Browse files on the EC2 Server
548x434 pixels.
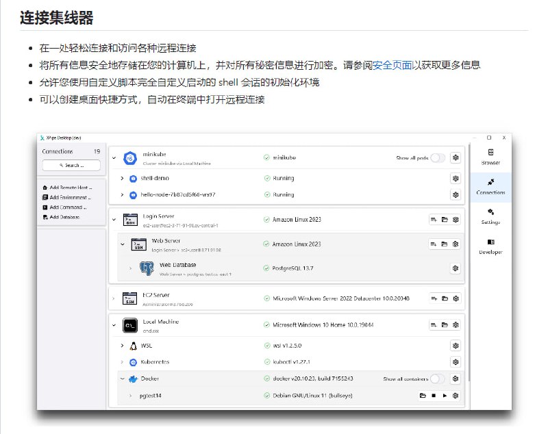(445, 298)
